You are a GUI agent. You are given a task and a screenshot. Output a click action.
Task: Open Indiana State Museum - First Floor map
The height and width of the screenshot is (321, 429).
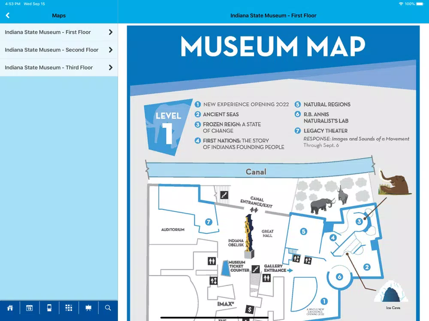[x=59, y=32]
